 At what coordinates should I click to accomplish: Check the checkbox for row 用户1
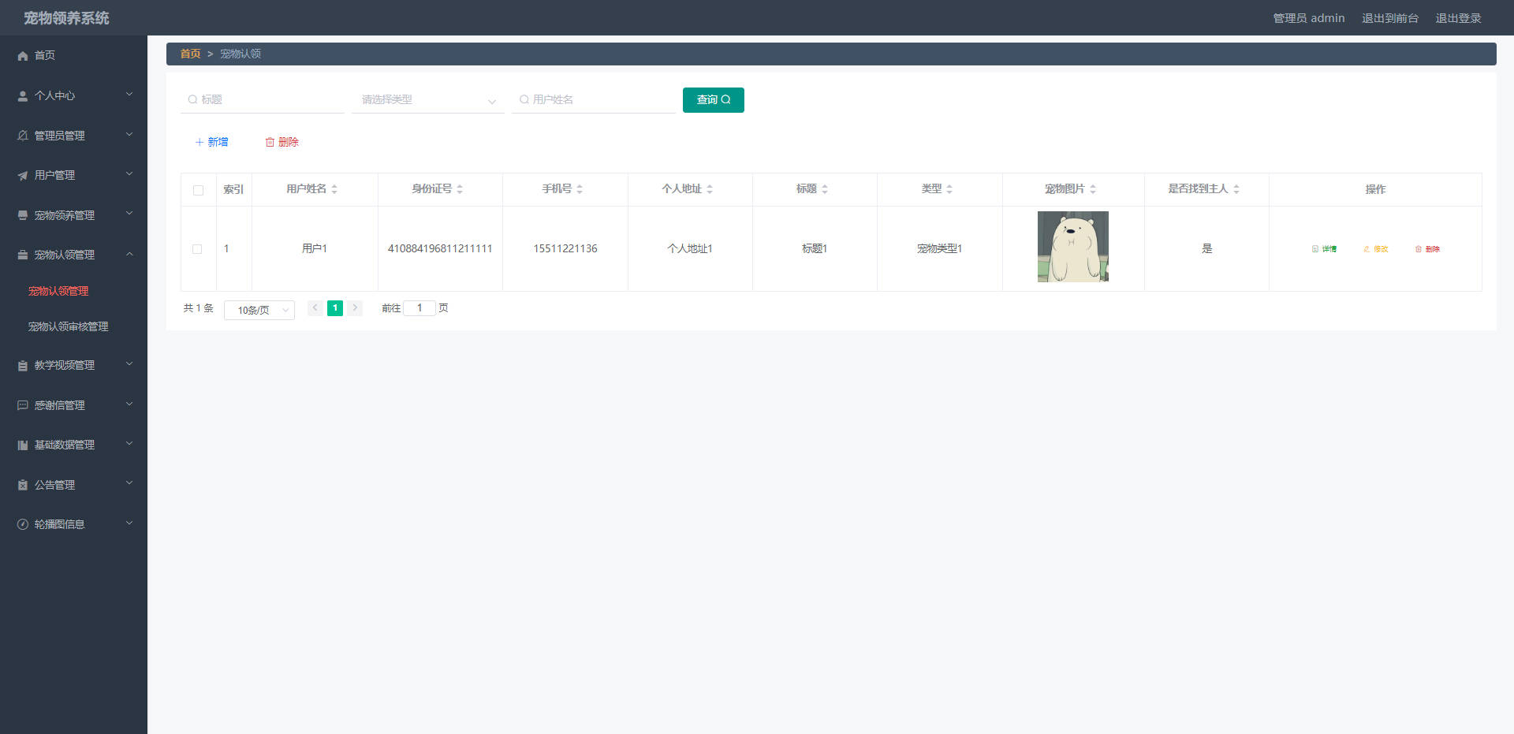coord(197,249)
